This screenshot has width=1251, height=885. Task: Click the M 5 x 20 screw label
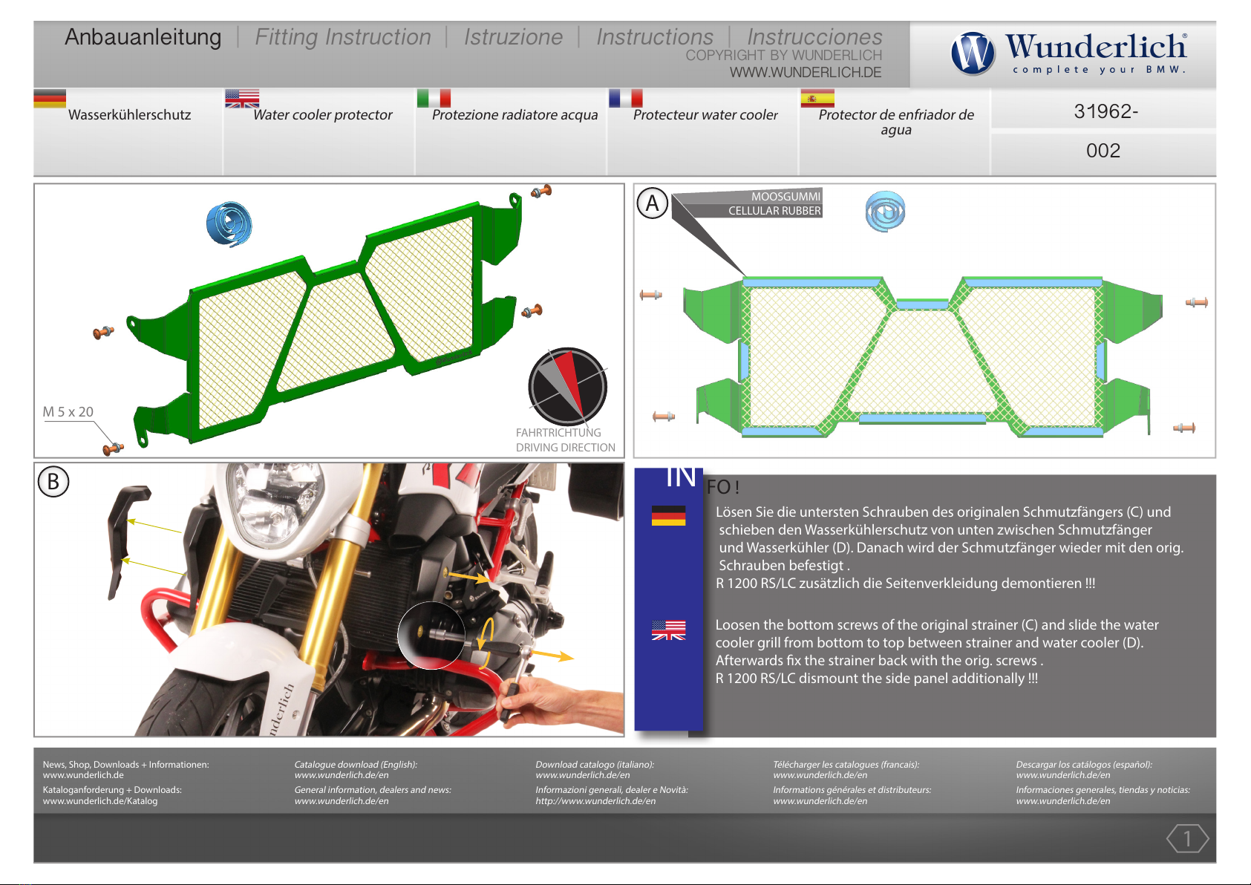click(68, 411)
